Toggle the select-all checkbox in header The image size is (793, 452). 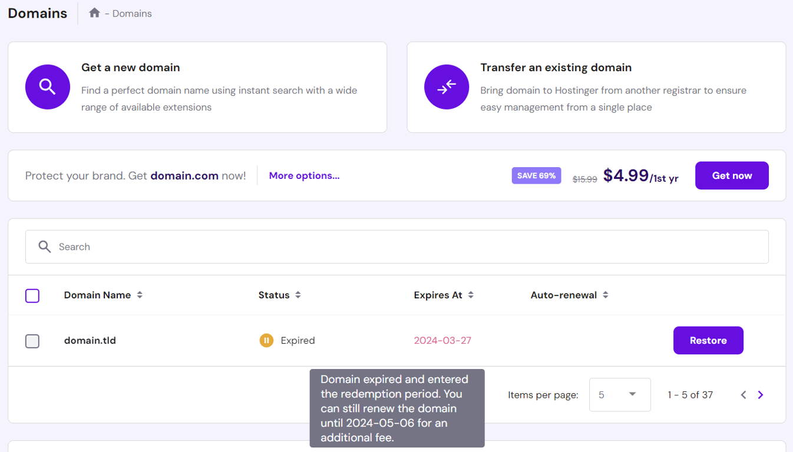(x=32, y=295)
